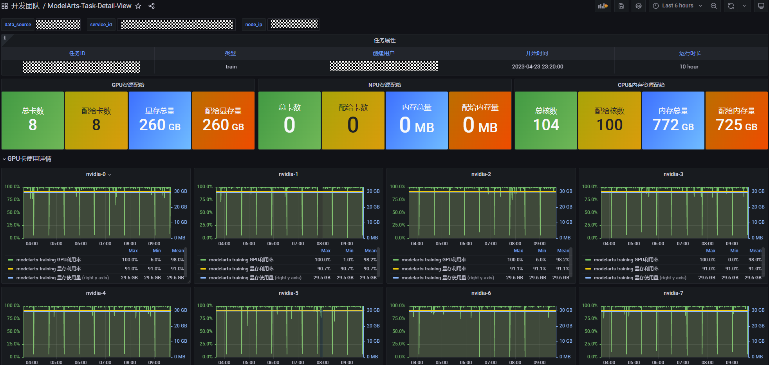
Task: Open the nvidia-0 panel title menu
Action: coord(96,174)
